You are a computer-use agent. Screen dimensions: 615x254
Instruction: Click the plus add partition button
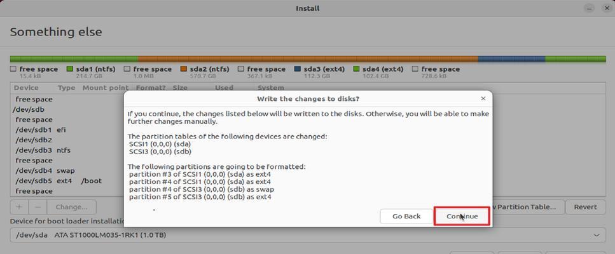tap(20, 206)
